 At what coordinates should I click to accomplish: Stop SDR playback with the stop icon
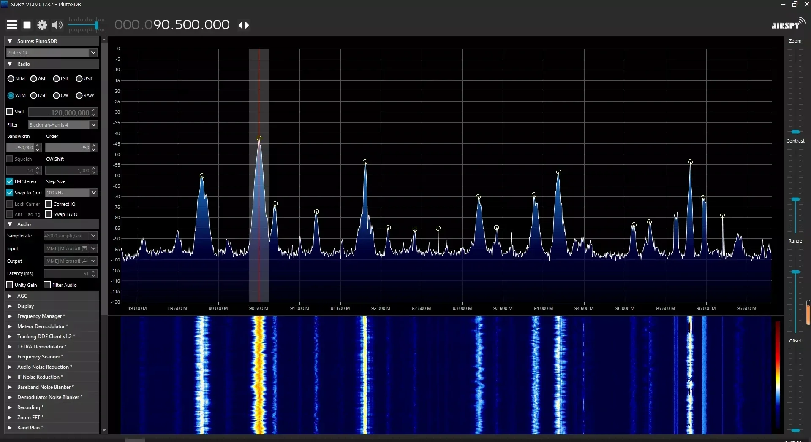[x=27, y=24]
